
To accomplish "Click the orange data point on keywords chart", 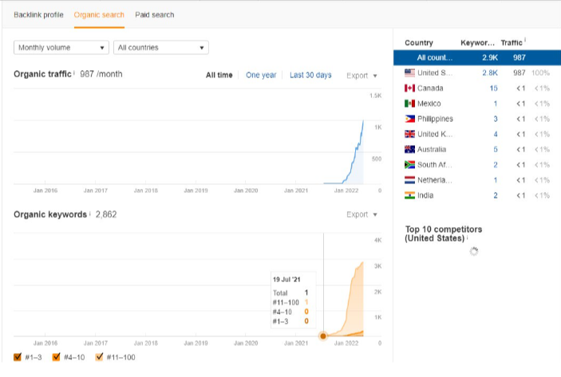I will tap(323, 336).
